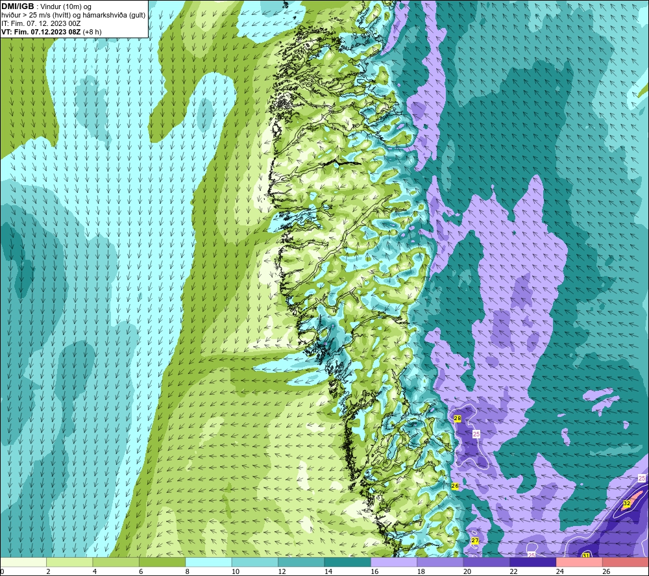Click the '(+8 h)' forecast offset text

tap(92, 32)
